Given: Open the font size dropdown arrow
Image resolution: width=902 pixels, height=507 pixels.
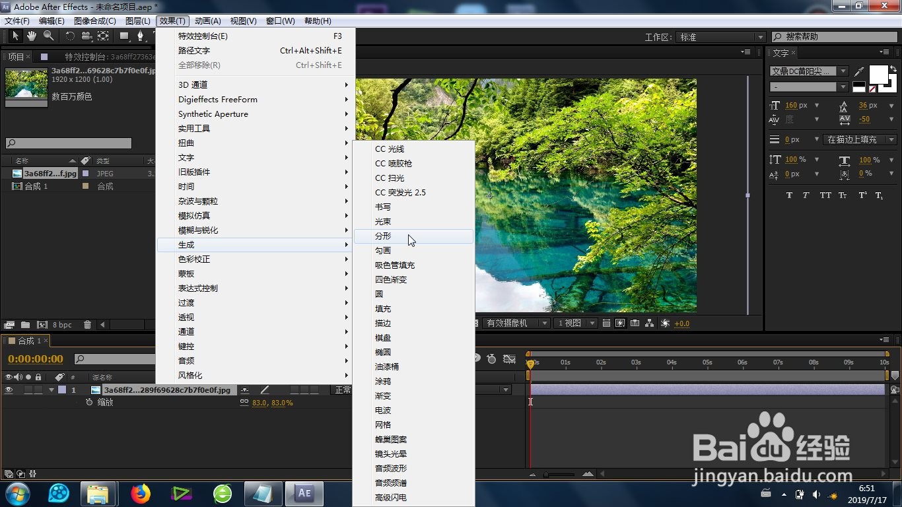Looking at the screenshot, I should (817, 105).
